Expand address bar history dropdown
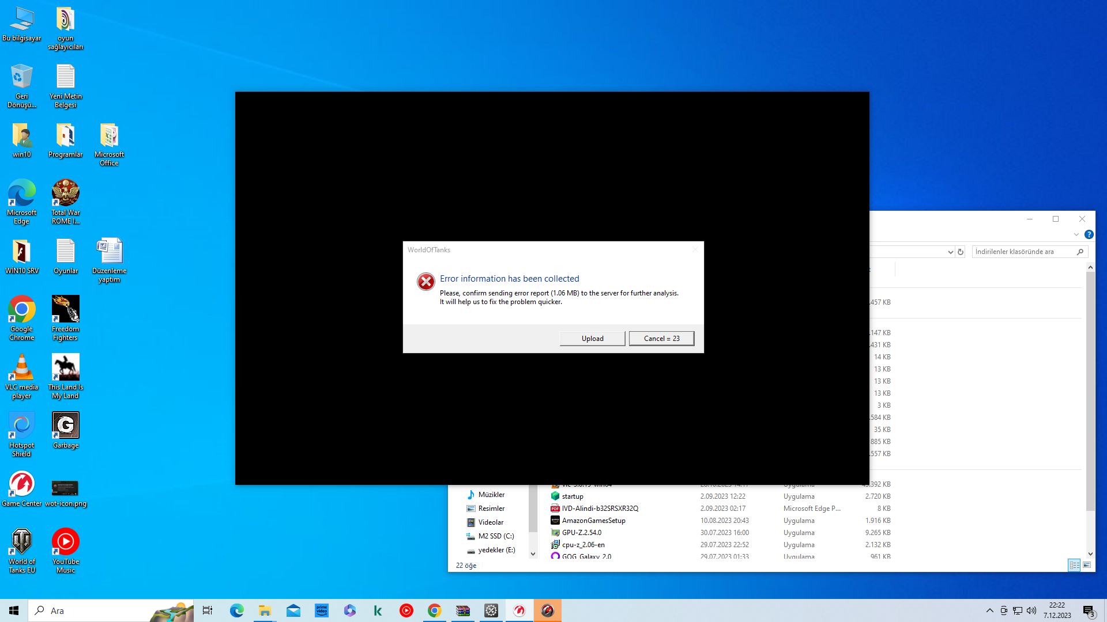Viewport: 1107px width, 622px height. click(x=950, y=252)
